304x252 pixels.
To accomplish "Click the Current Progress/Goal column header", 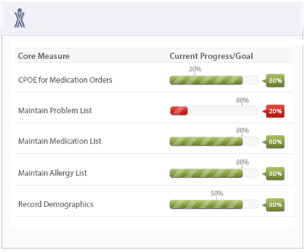I will (x=211, y=56).
